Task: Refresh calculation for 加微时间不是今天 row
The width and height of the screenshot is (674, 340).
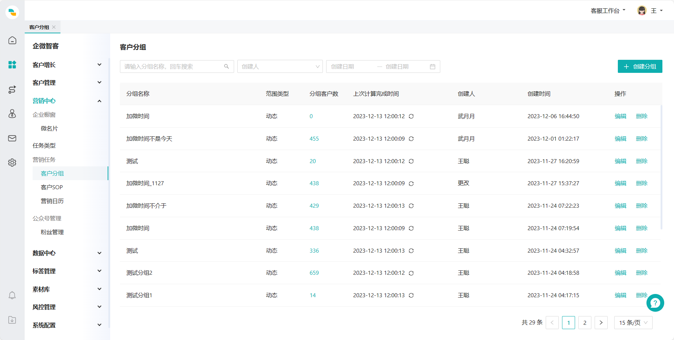Action: pos(411,139)
